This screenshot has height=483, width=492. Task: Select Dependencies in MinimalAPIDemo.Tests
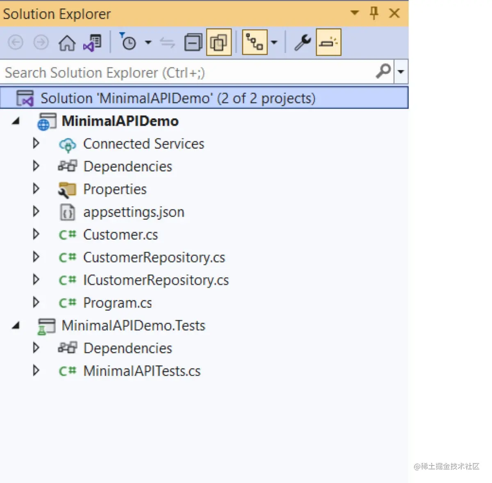click(128, 348)
